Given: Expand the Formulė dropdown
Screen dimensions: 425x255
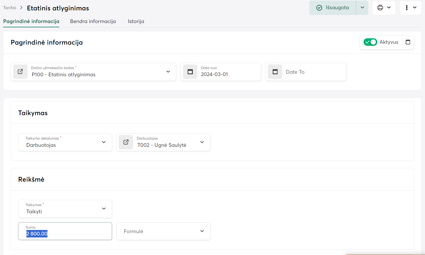Looking at the screenshot, I should 202,231.
